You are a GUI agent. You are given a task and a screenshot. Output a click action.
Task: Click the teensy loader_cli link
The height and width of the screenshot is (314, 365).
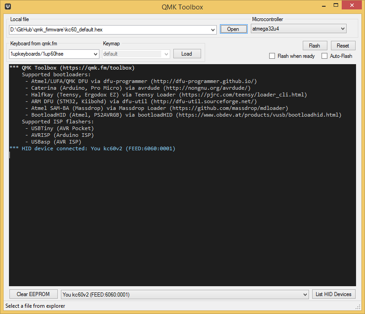pos(243,94)
